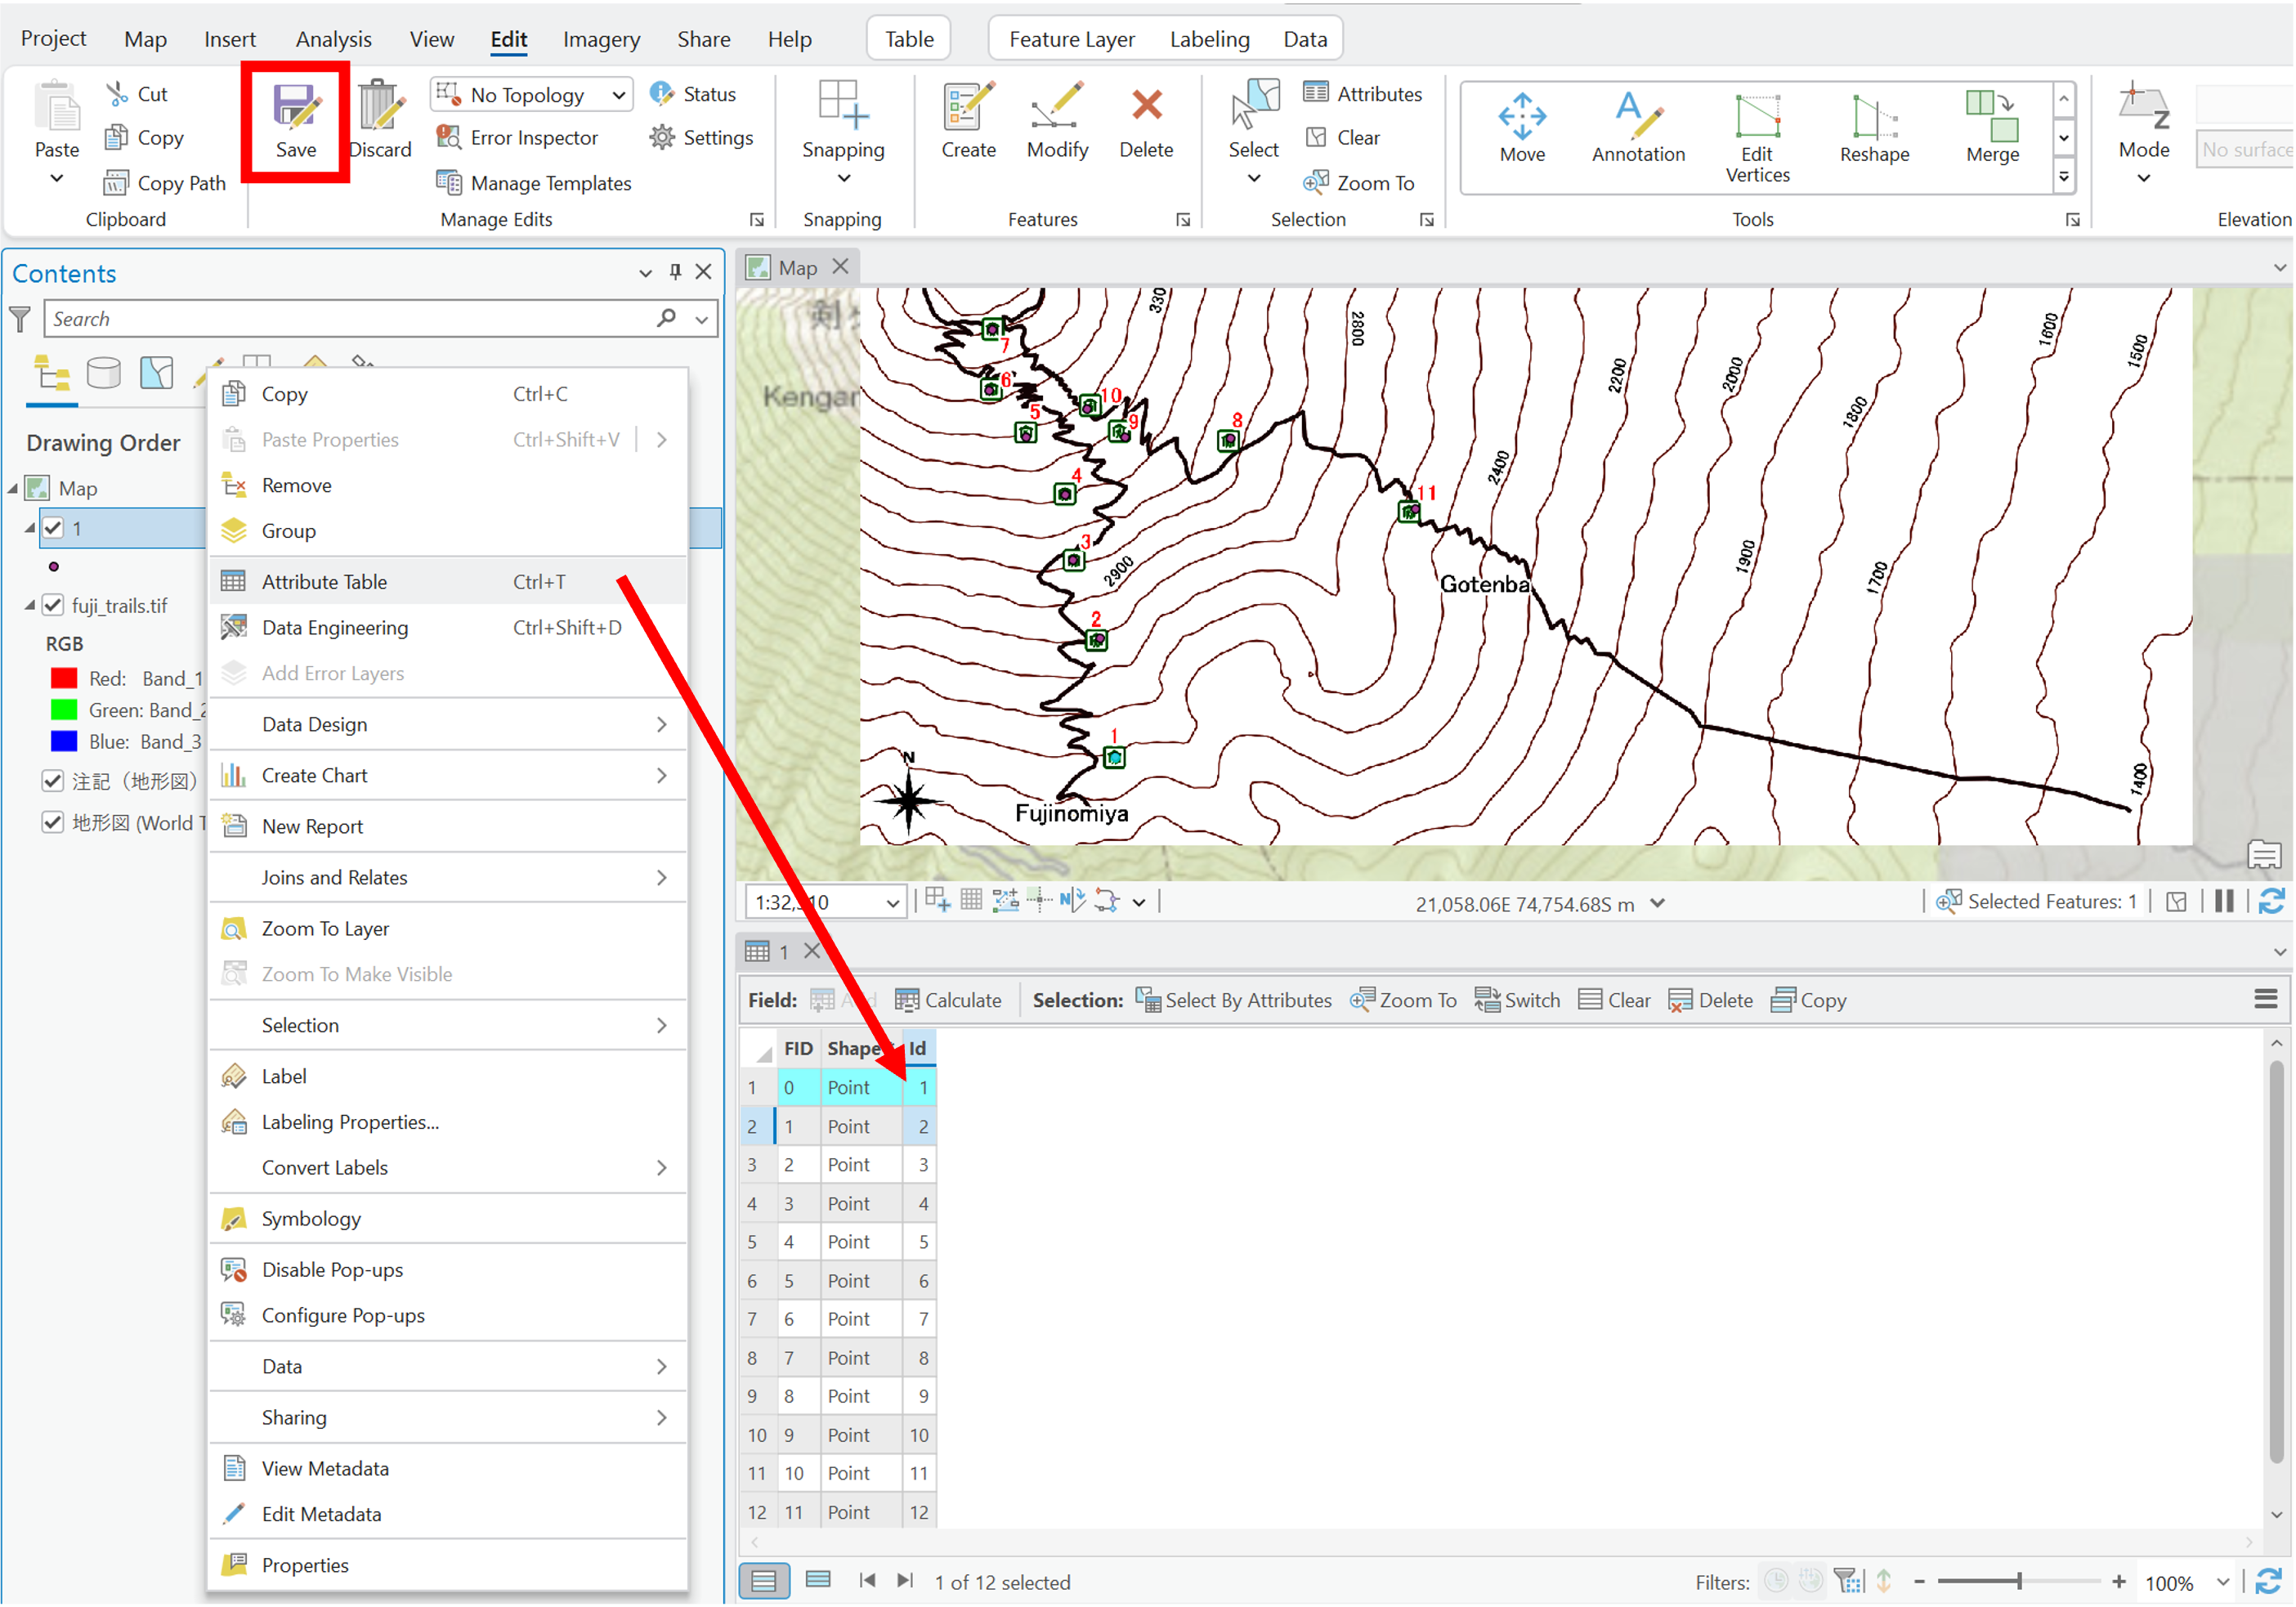
Task: Choose Attribute Table in context menu
Action: click(x=448, y=582)
